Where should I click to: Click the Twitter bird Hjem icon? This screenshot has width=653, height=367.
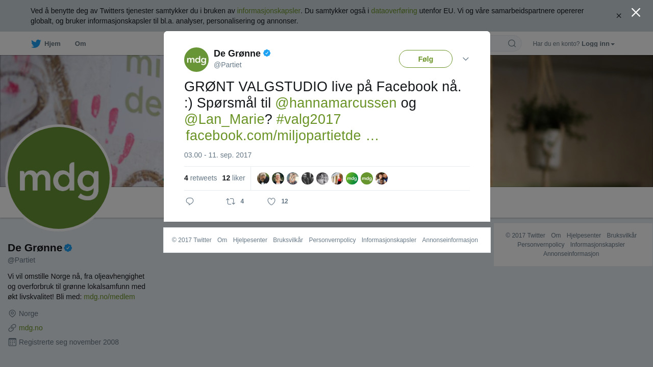click(36, 44)
